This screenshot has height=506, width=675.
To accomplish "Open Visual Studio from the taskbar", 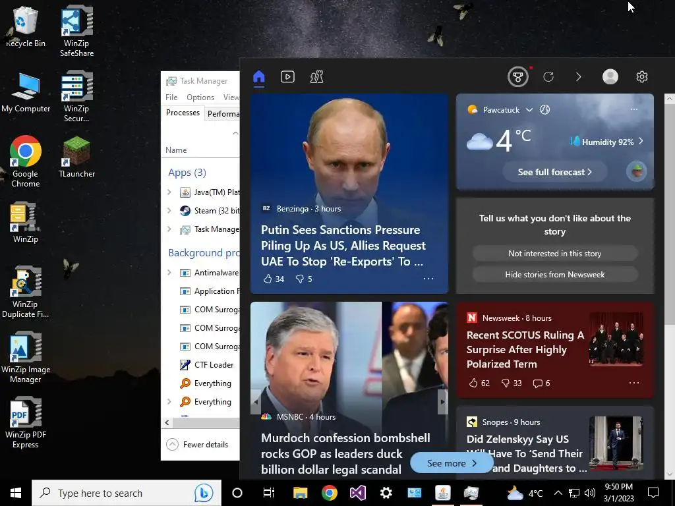I will [357, 493].
